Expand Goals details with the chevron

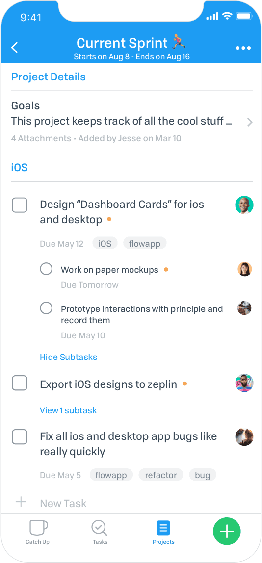(x=250, y=123)
